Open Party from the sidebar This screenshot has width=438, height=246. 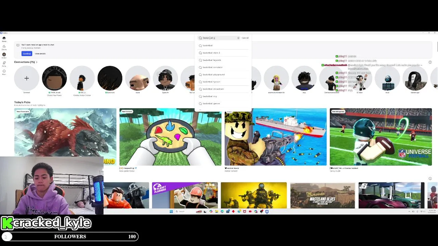pyautogui.click(x=4, y=64)
